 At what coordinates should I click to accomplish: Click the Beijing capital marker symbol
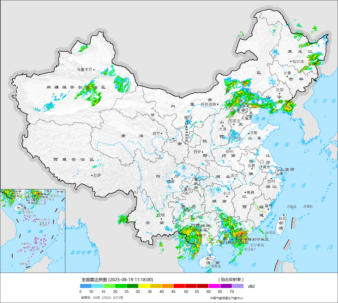click(243, 110)
